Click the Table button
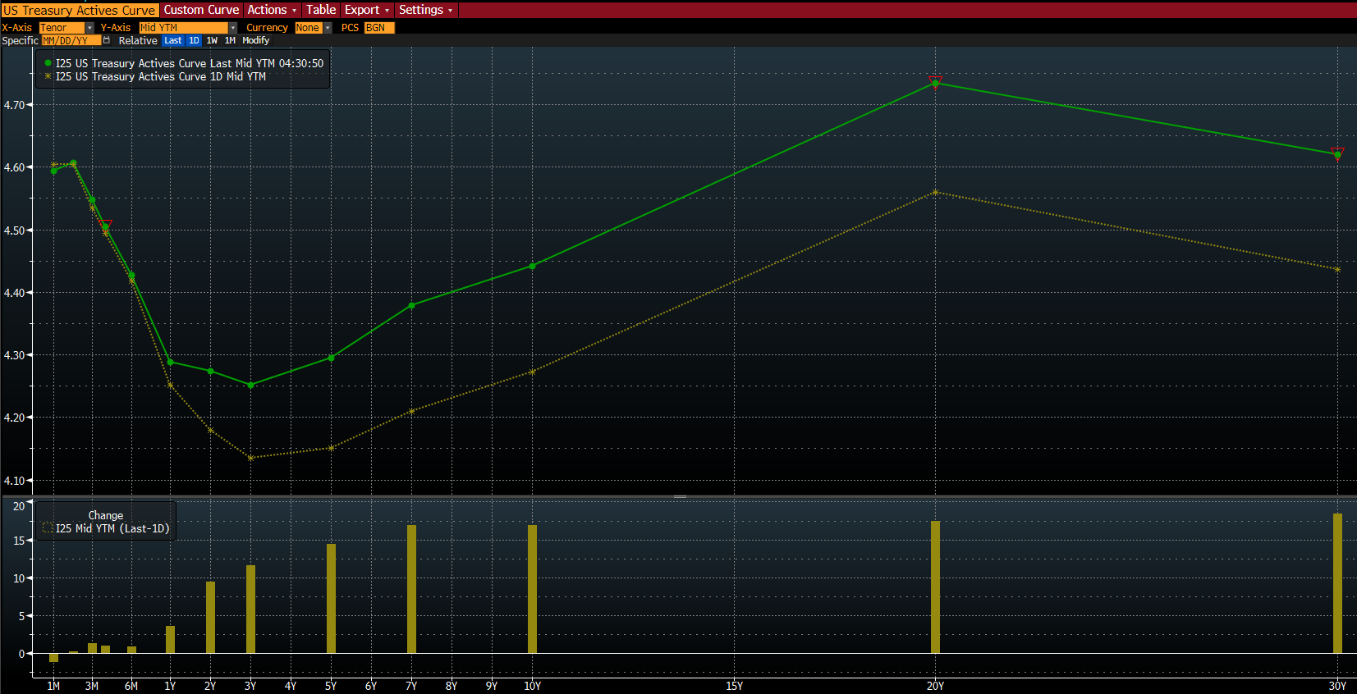This screenshot has width=1357, height=694. tap(321, 10)
